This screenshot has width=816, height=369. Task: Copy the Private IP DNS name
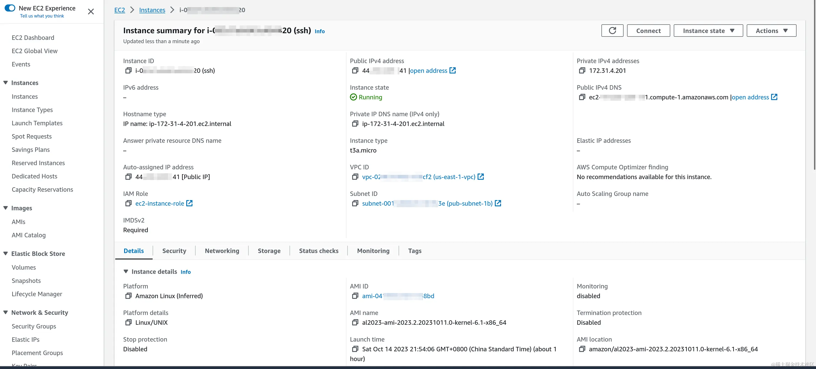pyautogui.click(x=355, y=124)
